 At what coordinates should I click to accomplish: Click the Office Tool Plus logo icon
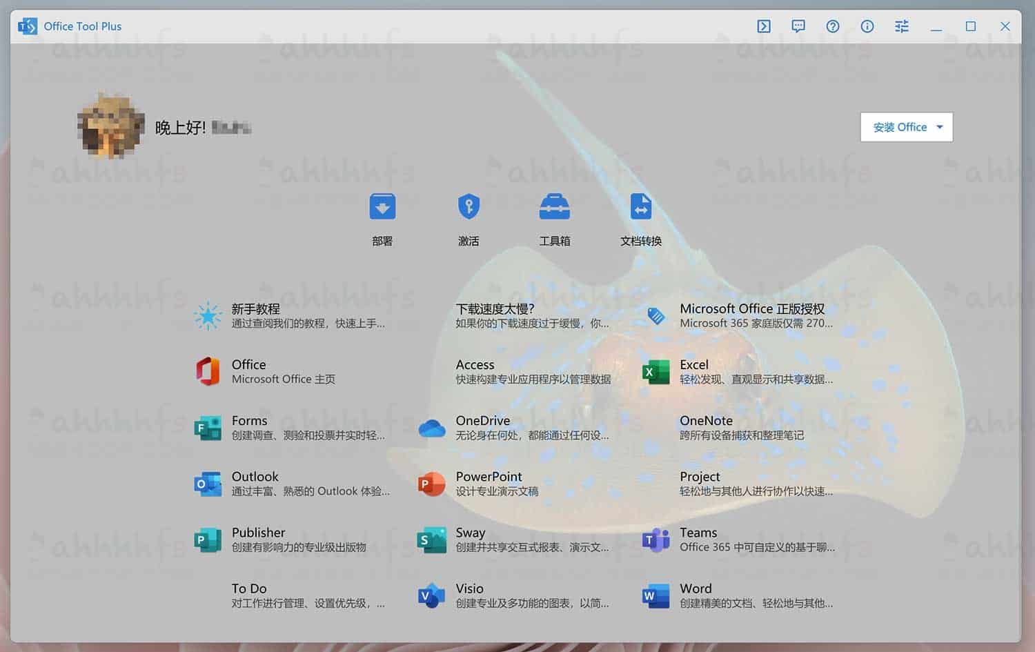point(28,26)
